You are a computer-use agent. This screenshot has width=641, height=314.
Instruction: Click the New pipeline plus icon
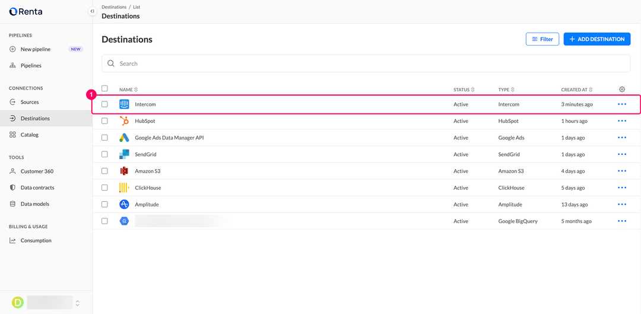pos(12,49)
